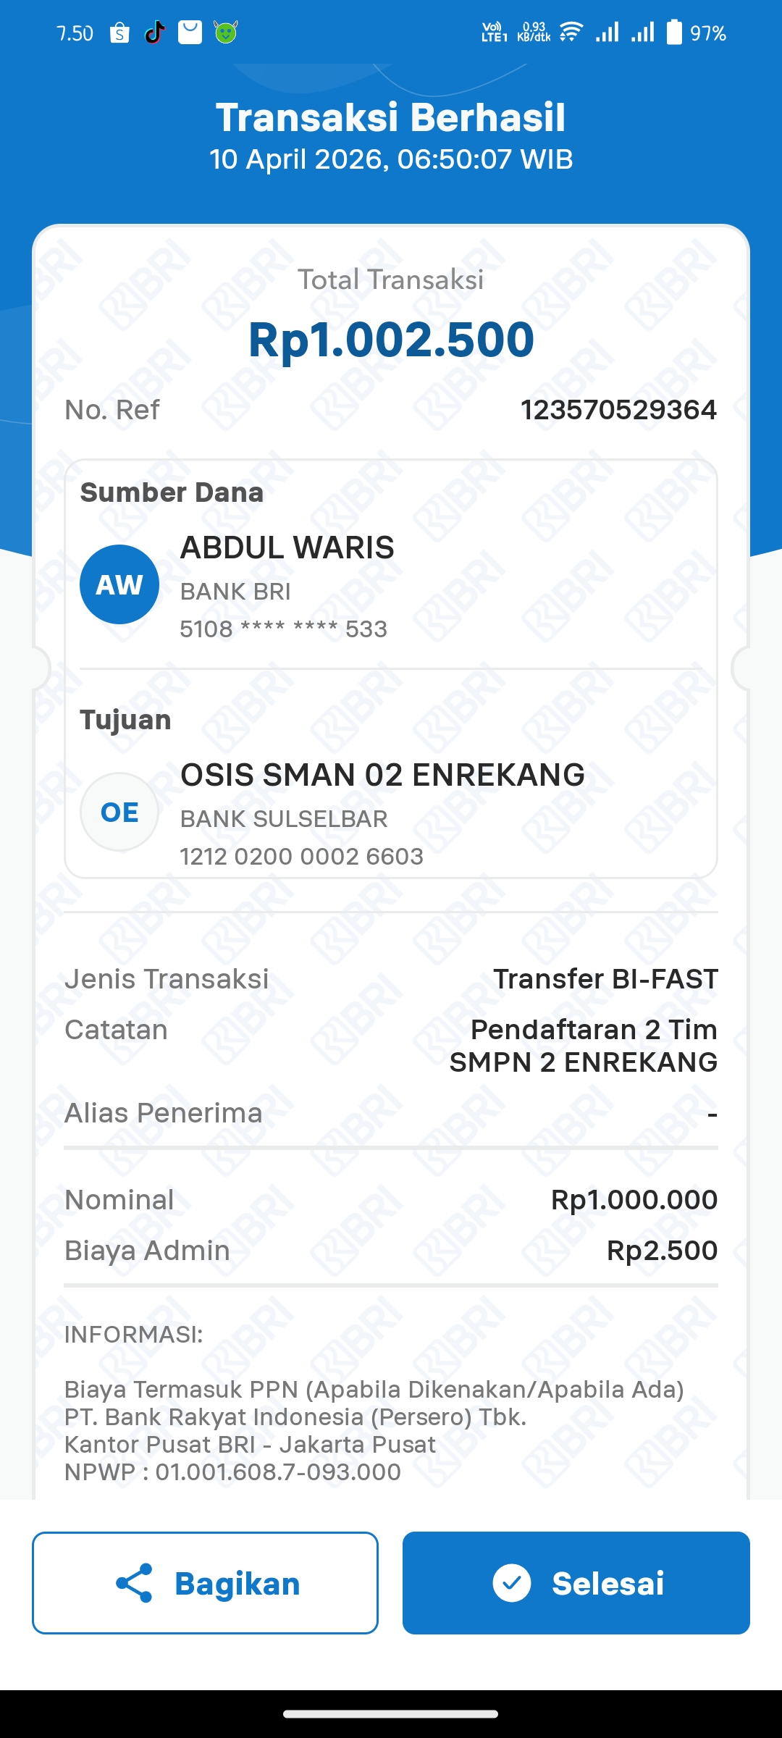782x1738 pixels.
Task: Tap the Shopee notification icon
Action: point(119,33)
